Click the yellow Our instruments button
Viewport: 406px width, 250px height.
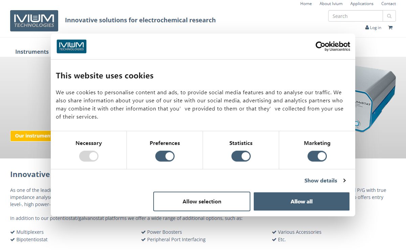pos(31,136)
